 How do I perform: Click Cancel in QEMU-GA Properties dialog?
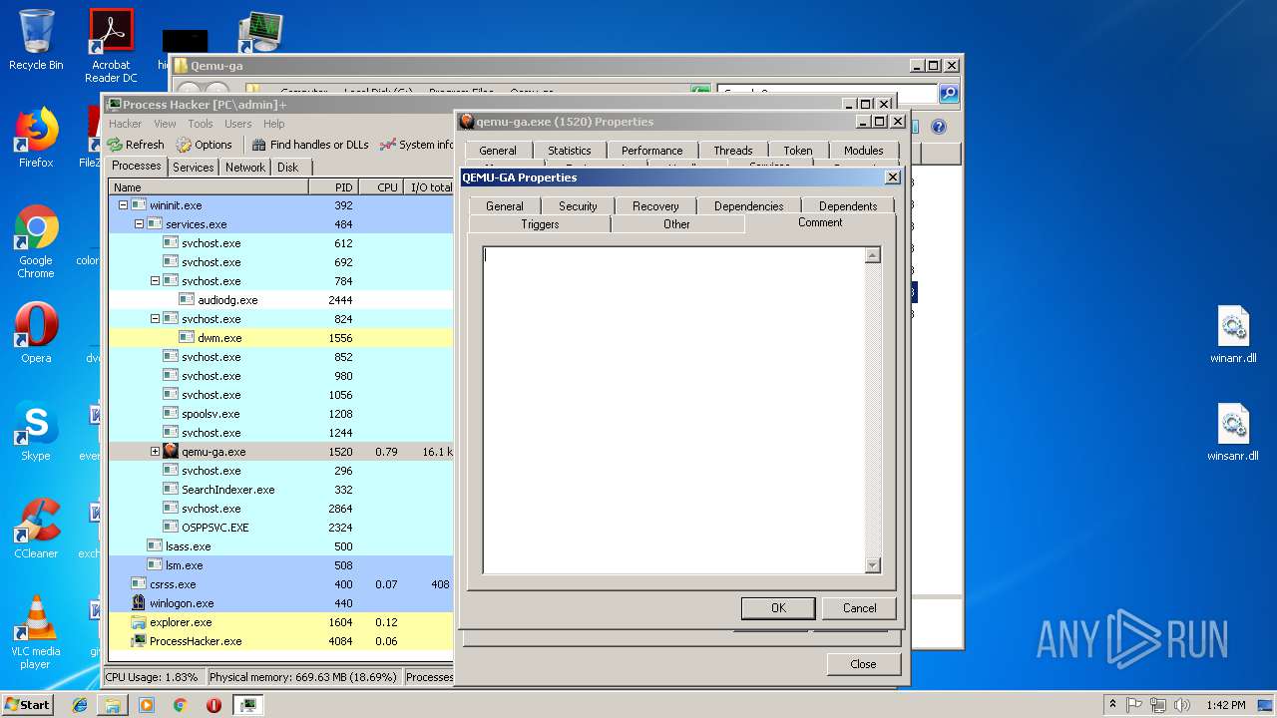859,608
